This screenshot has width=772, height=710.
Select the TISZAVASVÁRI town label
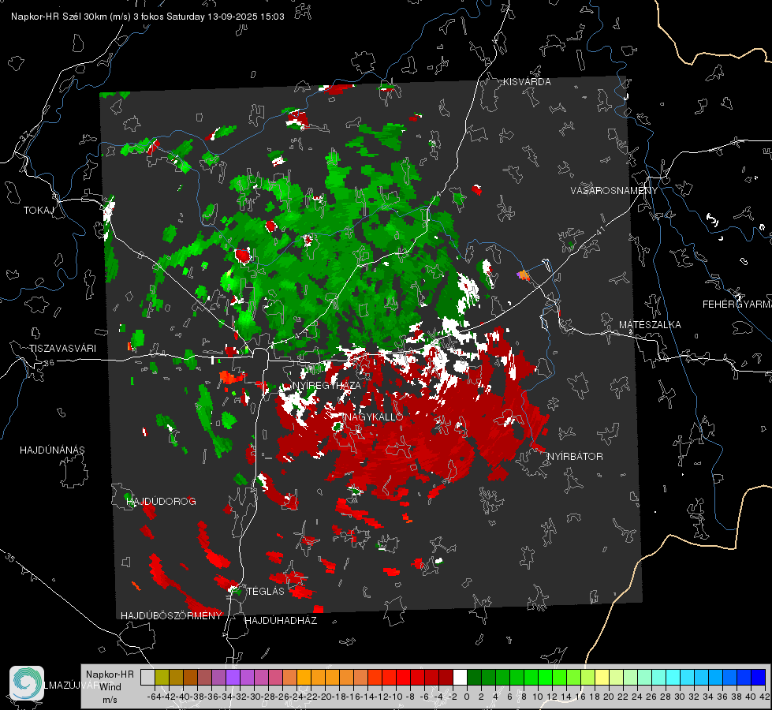click(63, 349)
